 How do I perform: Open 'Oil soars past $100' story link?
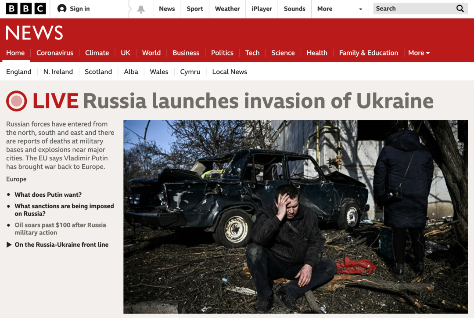pos(61,229)
